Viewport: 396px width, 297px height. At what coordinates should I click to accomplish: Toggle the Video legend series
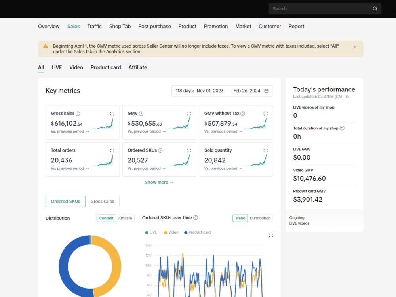point(171,232)
